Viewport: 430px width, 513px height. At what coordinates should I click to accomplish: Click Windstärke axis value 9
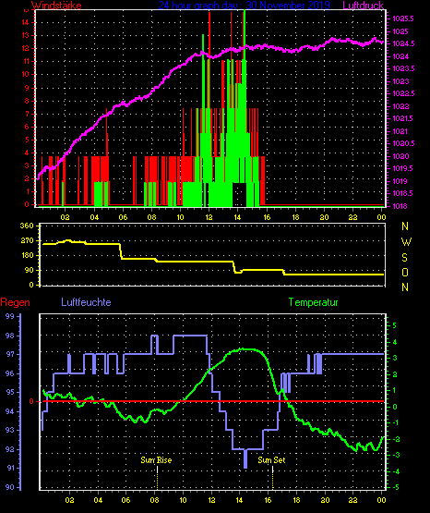point(27,88)
